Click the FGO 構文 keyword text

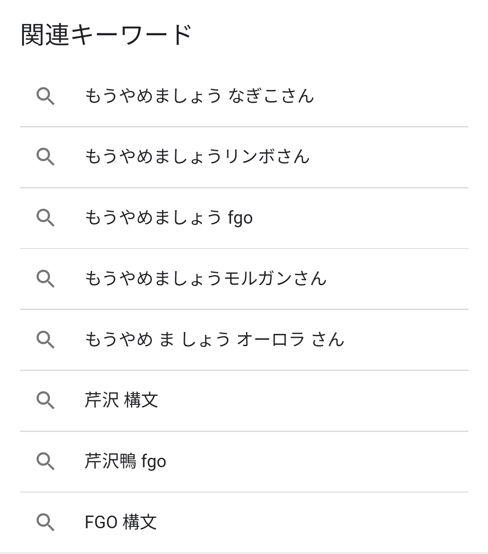(121, 522)
